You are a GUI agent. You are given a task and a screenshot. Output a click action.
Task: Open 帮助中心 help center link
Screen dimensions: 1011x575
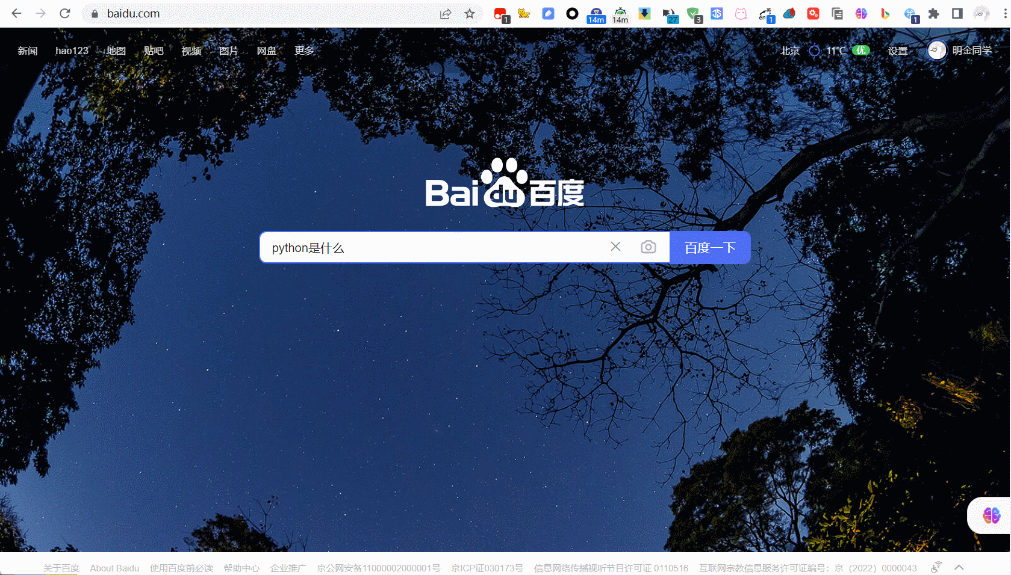click(241, 568)
